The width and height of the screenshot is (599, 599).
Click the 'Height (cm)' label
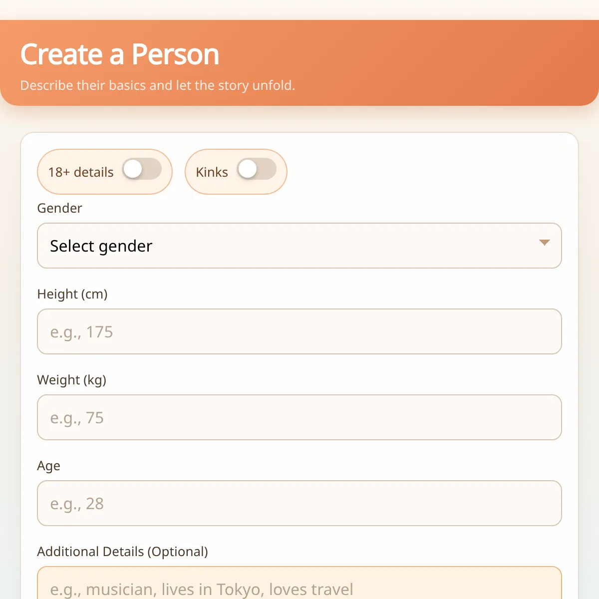click(x=72, y=294)
